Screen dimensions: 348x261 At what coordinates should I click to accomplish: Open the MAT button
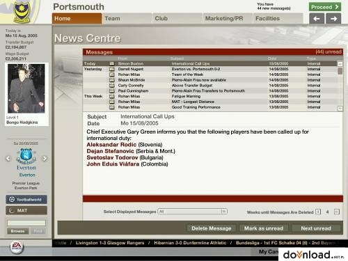coord(26,210)
